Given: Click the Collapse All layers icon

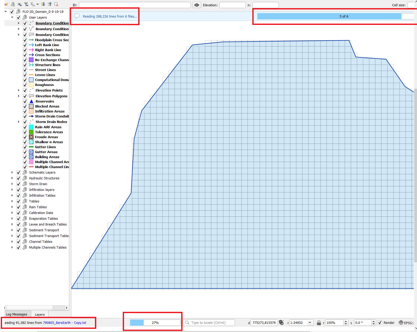Looking at the screenshot, I should (x=50, y=4).
